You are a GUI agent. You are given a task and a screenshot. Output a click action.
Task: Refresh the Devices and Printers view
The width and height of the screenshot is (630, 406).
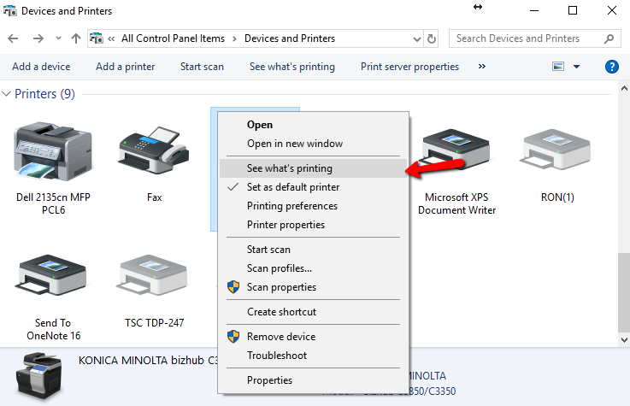click(x=432, y=38)
